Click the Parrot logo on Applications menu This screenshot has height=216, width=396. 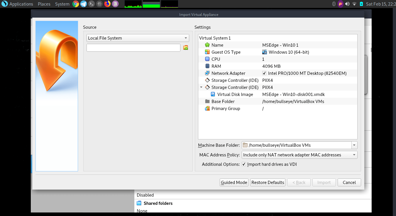click(x=4, y=4)
